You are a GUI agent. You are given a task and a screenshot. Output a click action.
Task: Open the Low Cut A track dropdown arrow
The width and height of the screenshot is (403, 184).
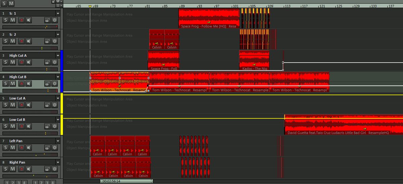coord(58,98)
